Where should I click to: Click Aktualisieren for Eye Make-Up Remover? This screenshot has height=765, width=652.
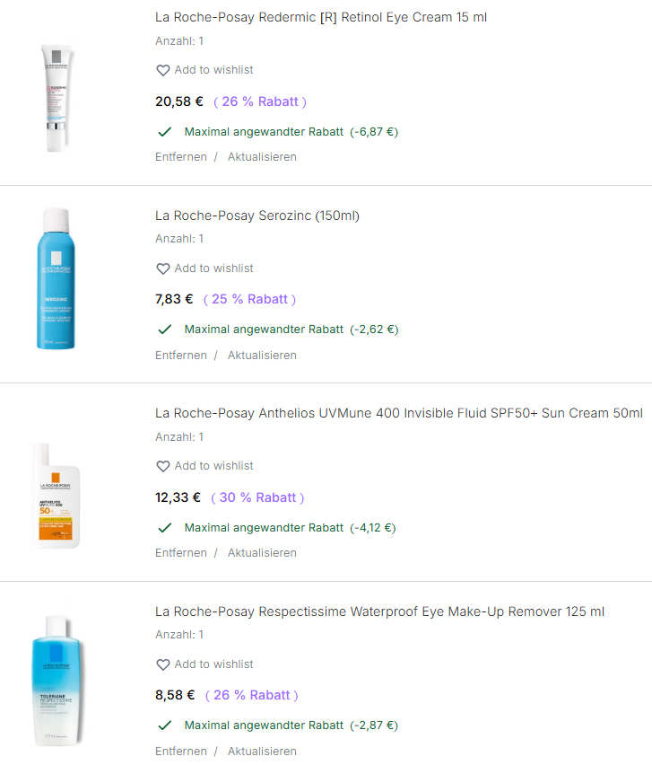point(262,752)
